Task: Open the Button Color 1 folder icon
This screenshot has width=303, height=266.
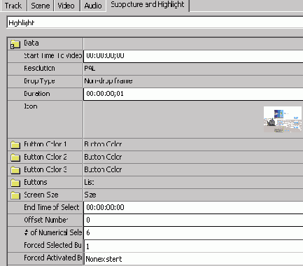Action: 15,145
